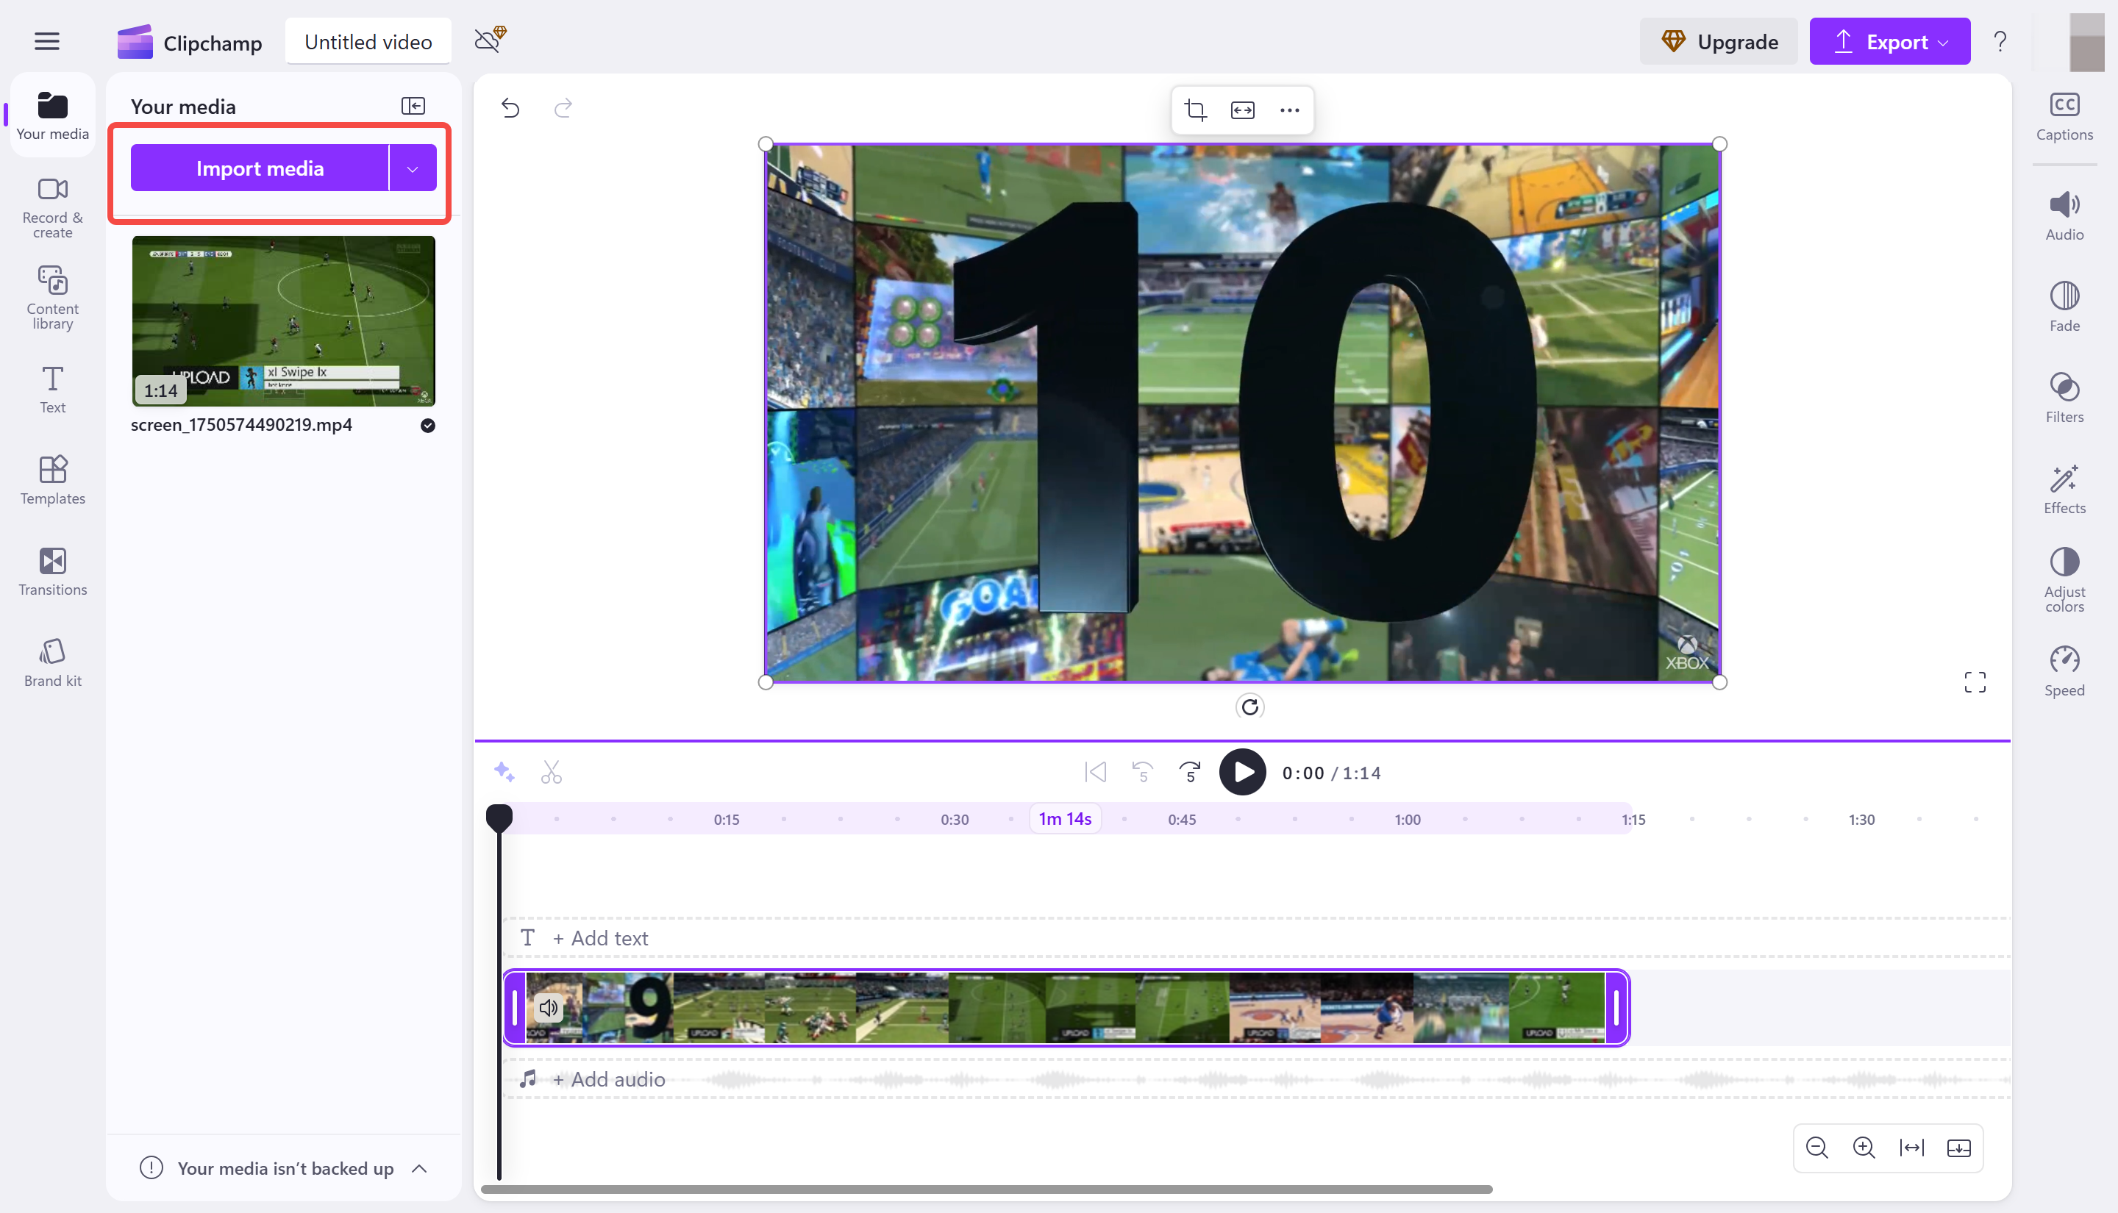The width and height of the screenshot is (2118, 1213).
Task: Split the clip with the scissors tool
Action: click(551, 771)
